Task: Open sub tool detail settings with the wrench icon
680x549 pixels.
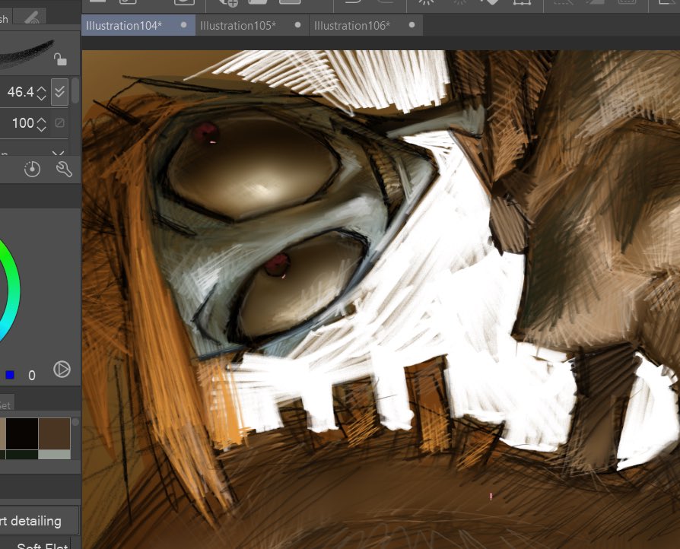Action: coord(65,169)
